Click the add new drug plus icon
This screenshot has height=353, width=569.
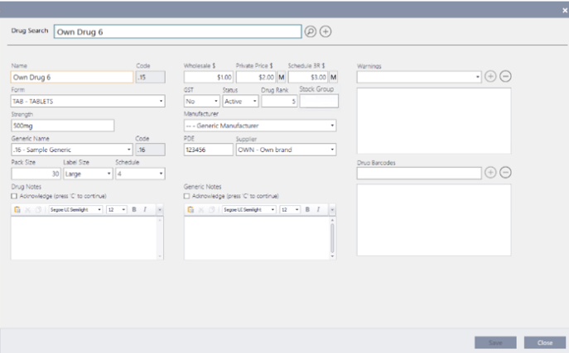[x=325, y=31]
